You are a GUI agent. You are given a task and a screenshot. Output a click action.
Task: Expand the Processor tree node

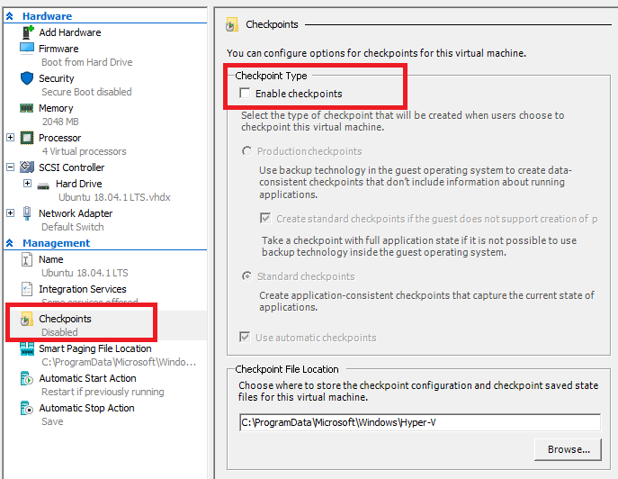tap(10, 138)
